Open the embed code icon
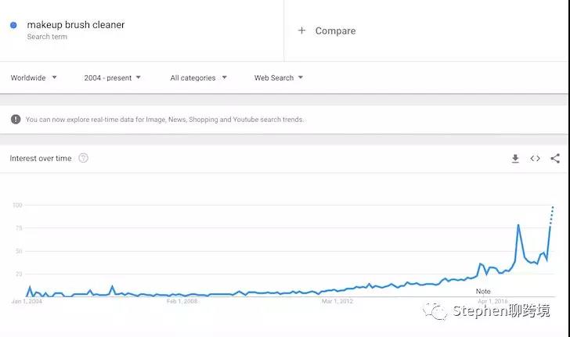The image size is (570, 337). pos(536,159)
